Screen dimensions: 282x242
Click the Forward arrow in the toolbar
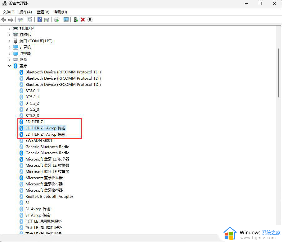pos(11,20)
